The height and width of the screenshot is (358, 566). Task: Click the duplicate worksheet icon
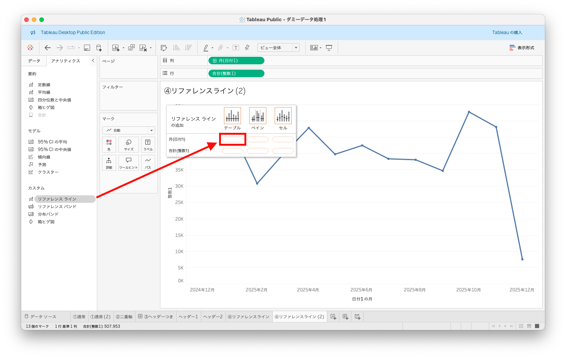[x=131, y=48]
